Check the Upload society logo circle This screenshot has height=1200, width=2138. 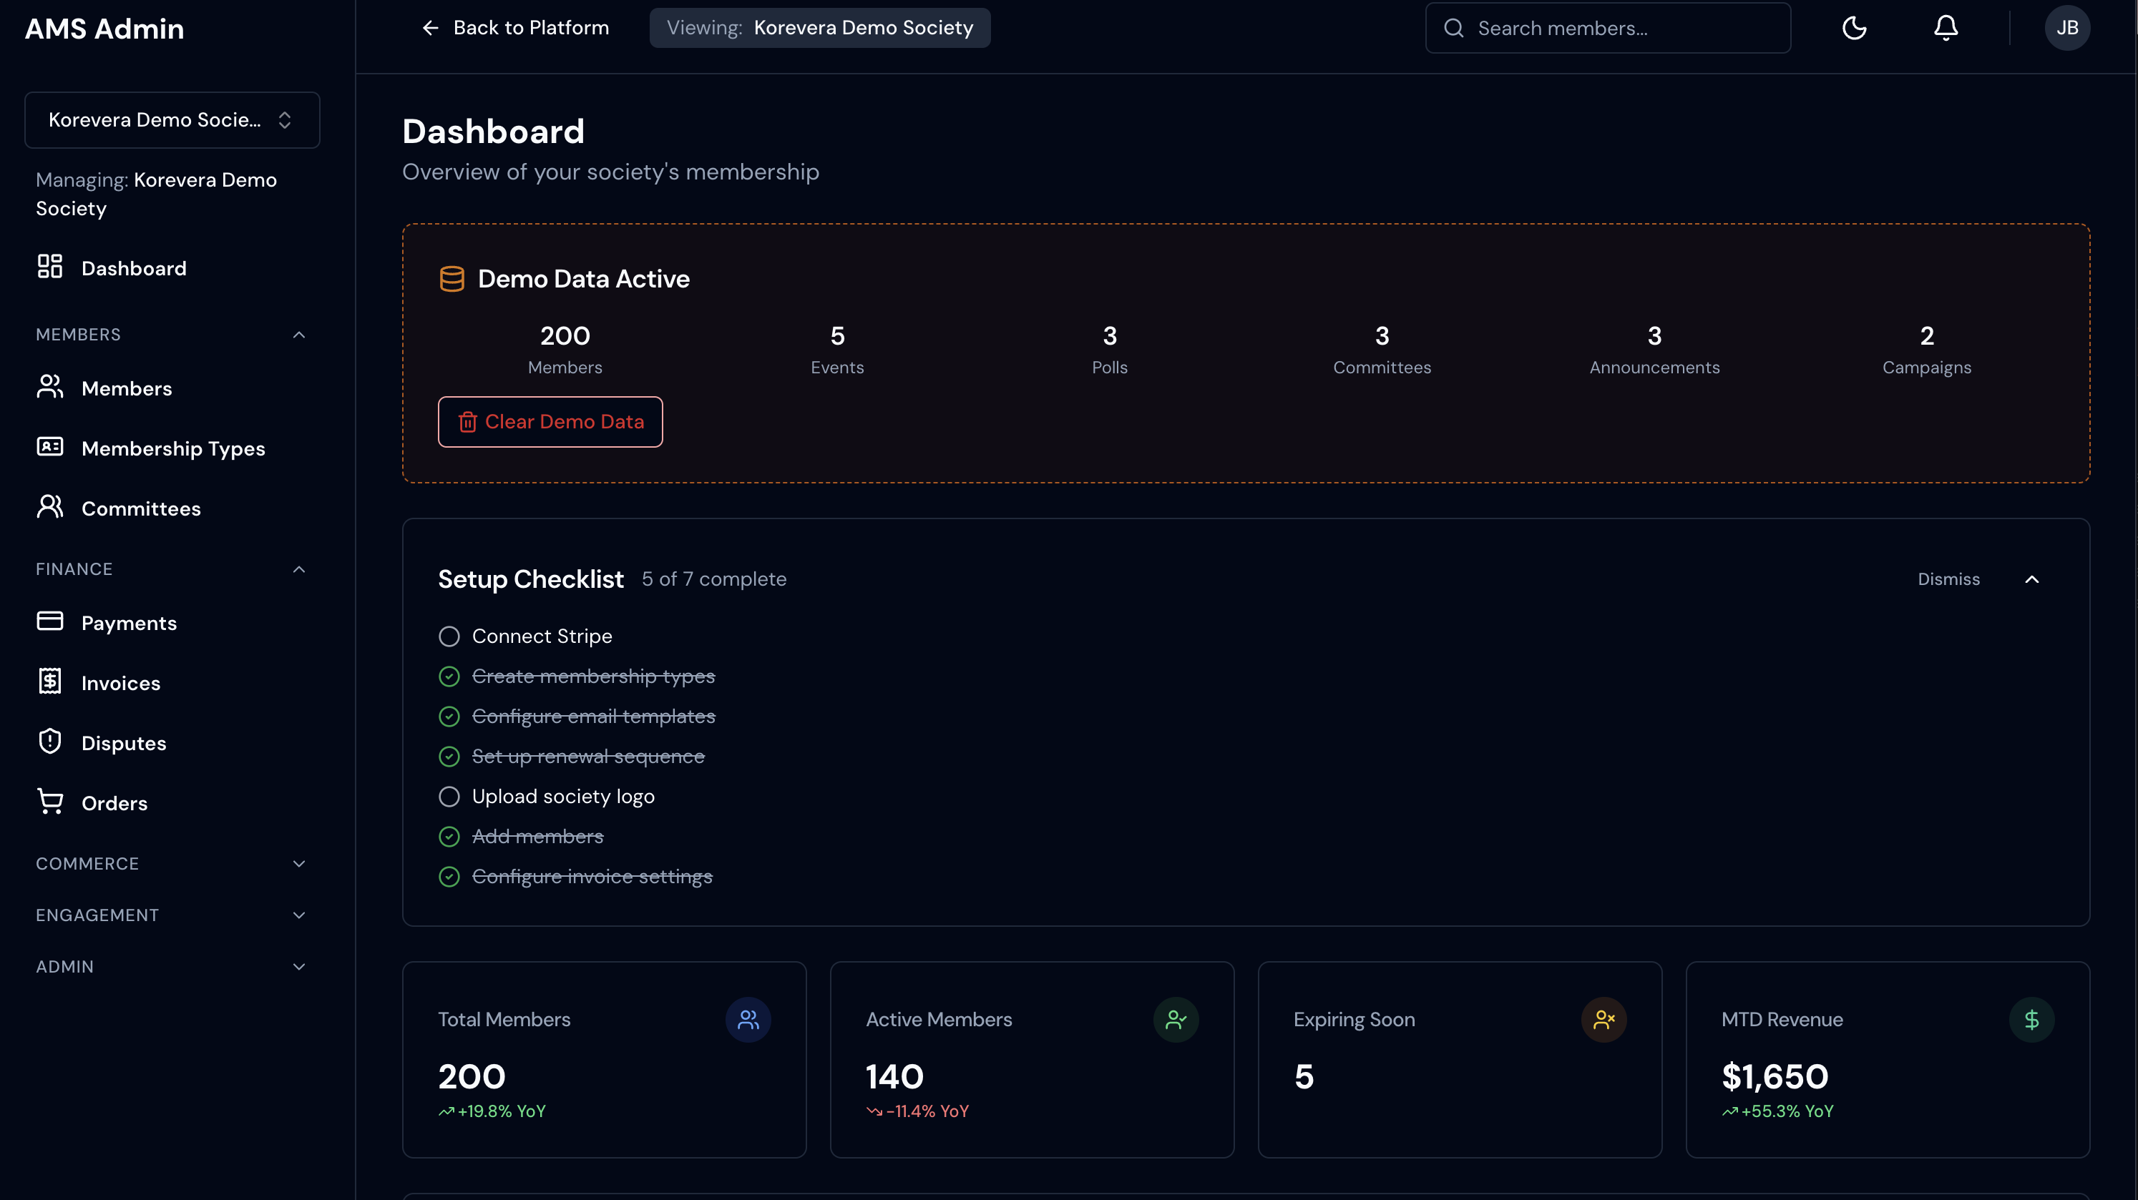click(x=449, y=797)
